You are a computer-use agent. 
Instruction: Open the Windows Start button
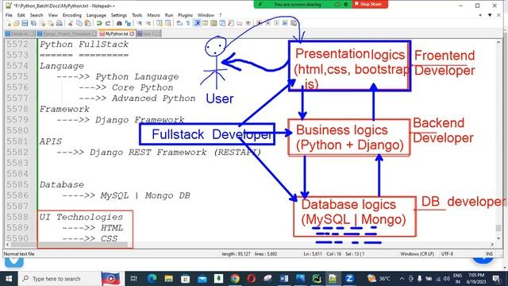coord(9,279)
